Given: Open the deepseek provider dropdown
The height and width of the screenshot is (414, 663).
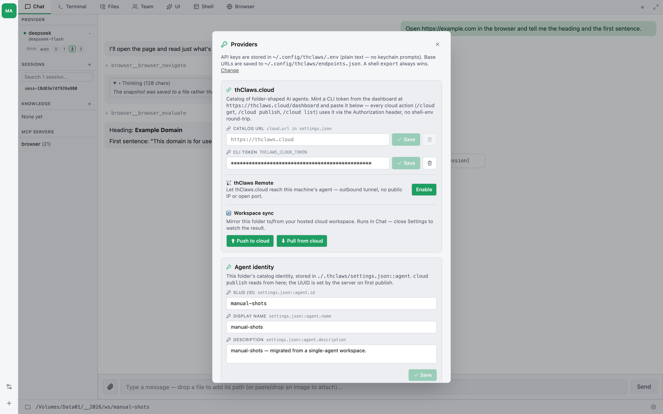Looking at the screenshot, I should tap(90, 34).
